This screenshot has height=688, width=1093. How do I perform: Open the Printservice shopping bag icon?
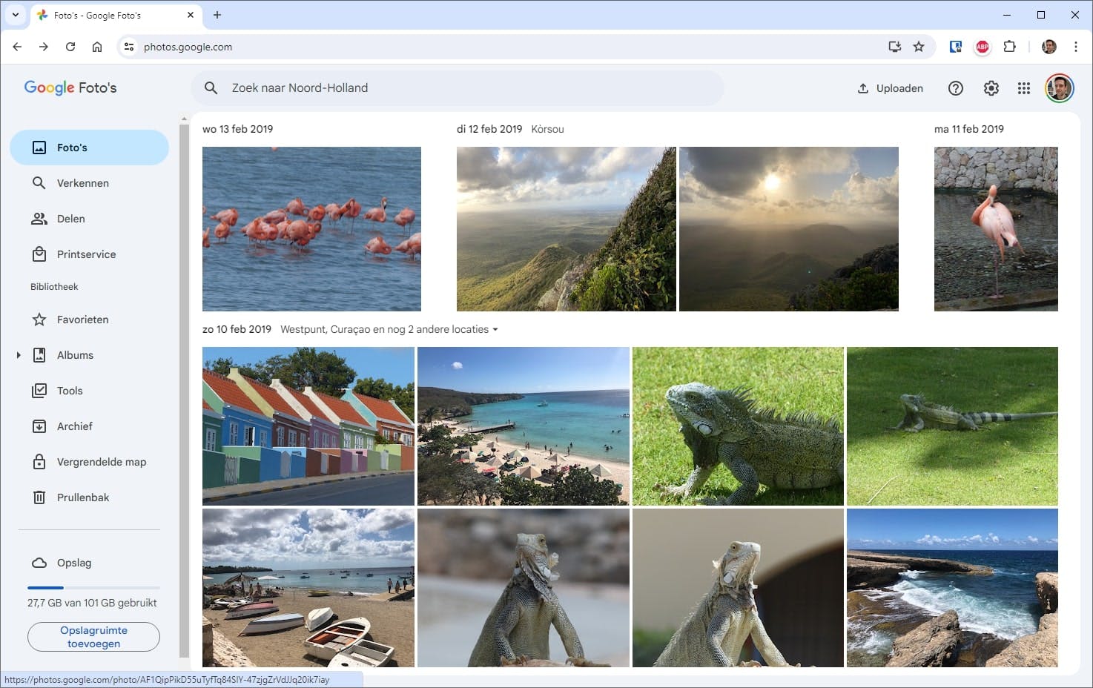pos(39,254)
